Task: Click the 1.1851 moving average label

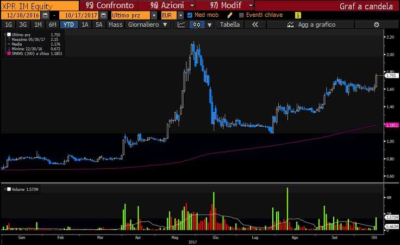Action: click(391, 125)
